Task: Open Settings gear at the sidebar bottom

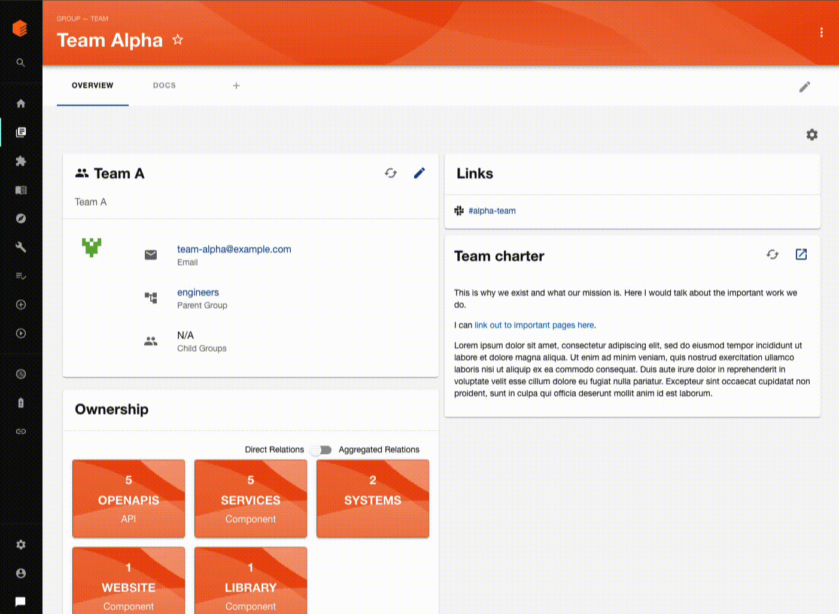Action: point(21,545)
